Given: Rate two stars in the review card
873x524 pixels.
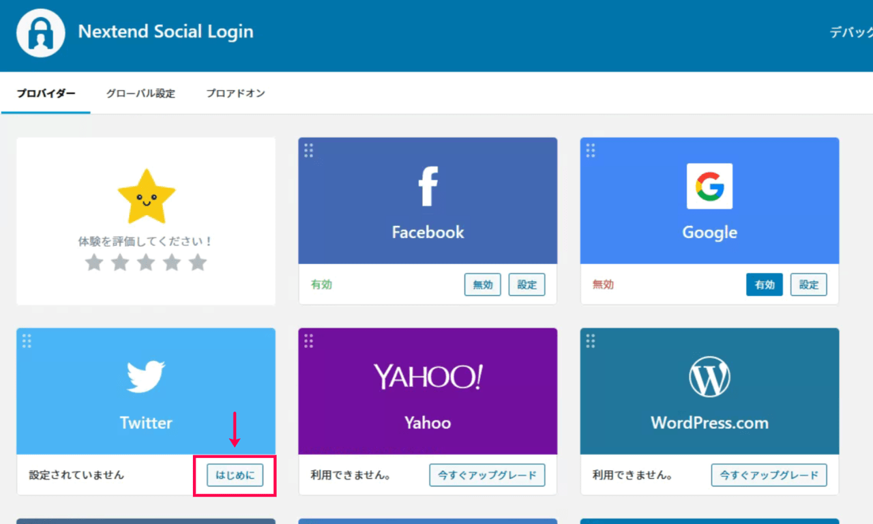Looking at the screenshot, I should [x=120, y=262].
